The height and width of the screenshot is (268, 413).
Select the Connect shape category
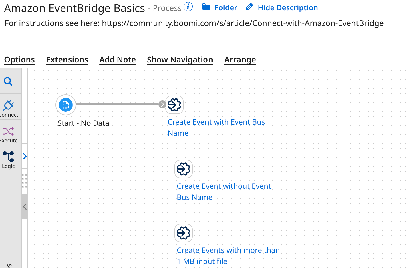click(8, 107)
